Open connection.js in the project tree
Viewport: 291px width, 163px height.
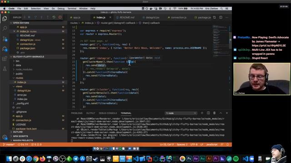pyautogui.click(x=23, y=120)
